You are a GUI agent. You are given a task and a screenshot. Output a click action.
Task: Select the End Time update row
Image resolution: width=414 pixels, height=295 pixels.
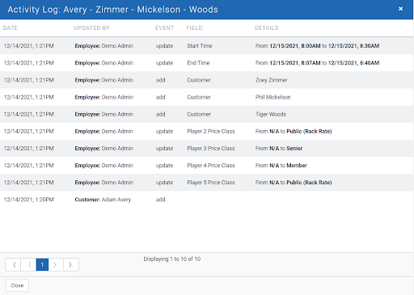(207, 63)
